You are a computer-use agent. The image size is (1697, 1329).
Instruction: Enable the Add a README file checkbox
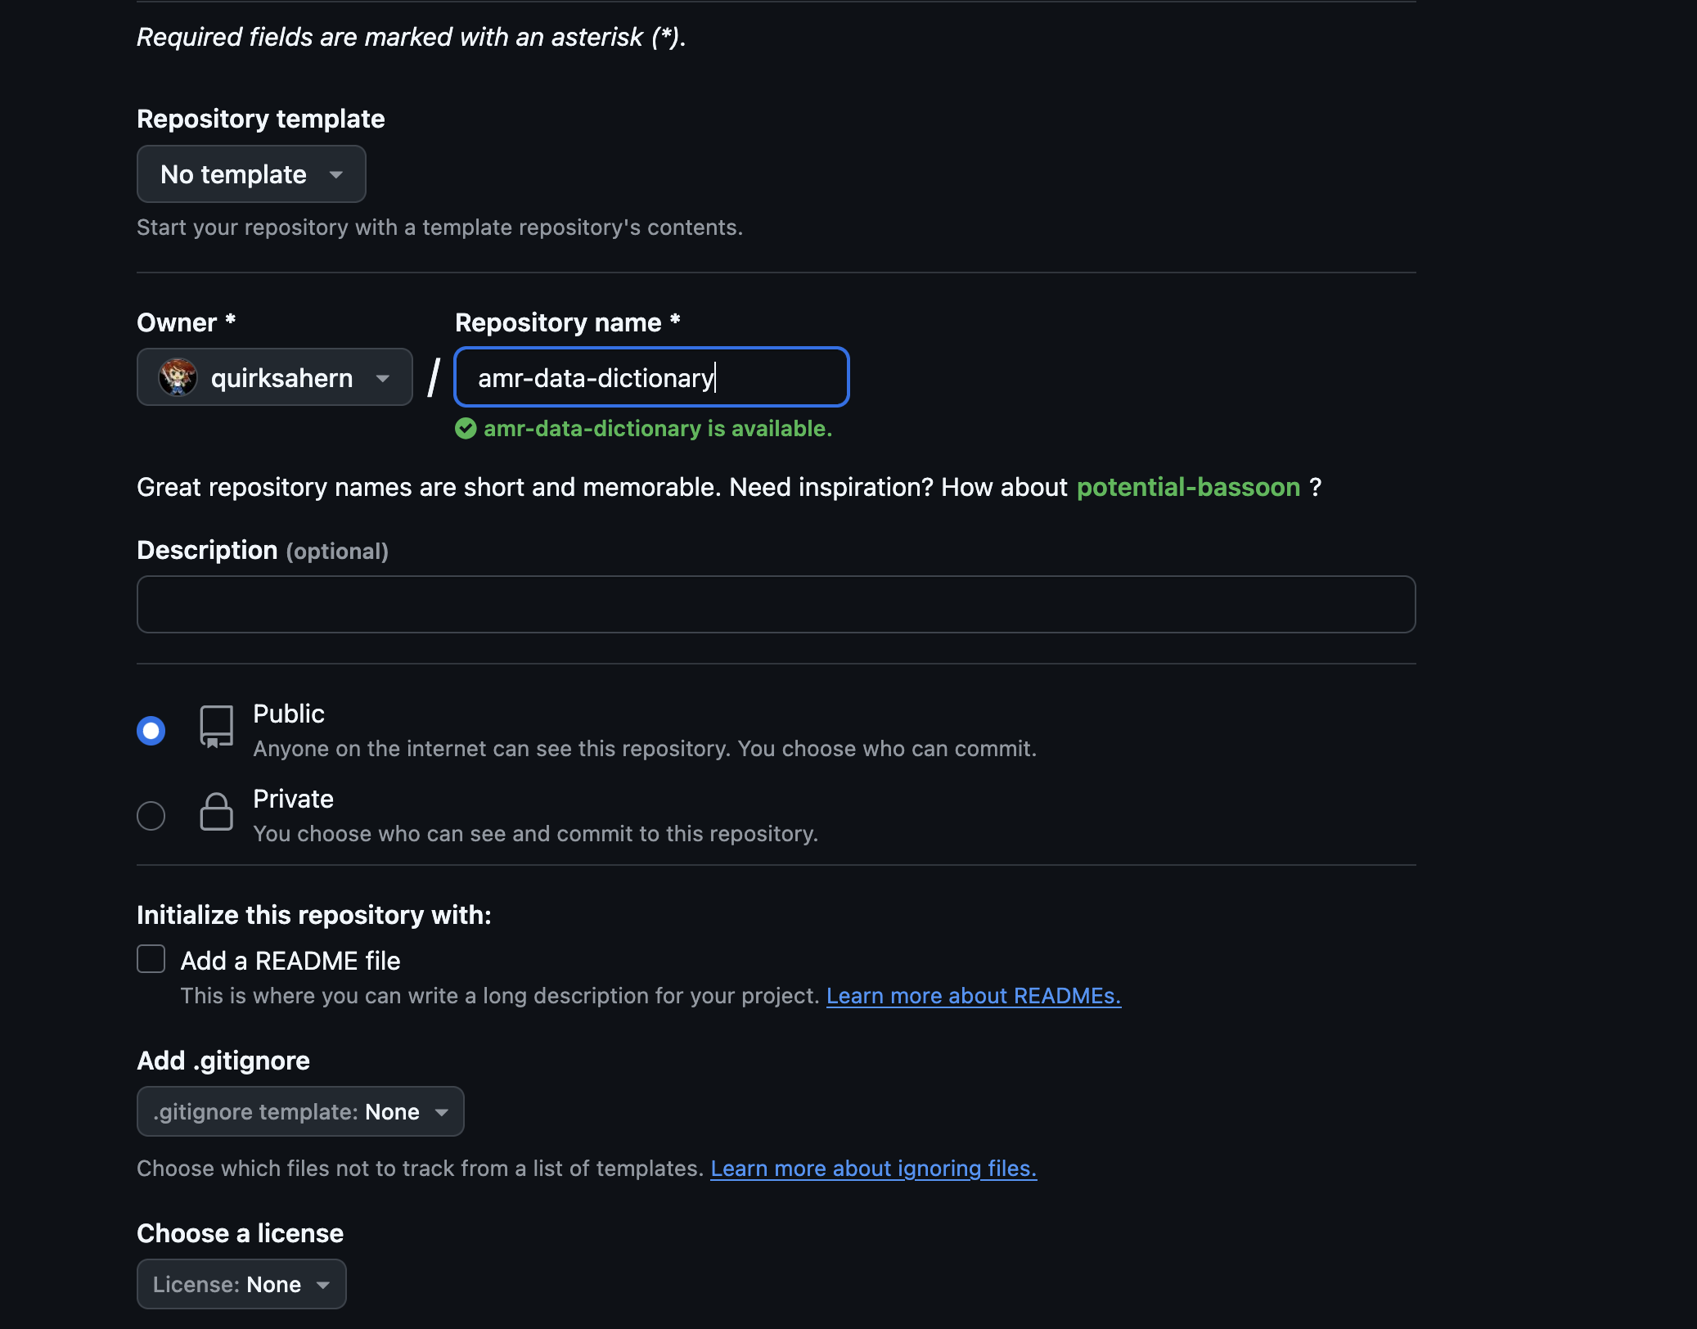click(151, 959)
